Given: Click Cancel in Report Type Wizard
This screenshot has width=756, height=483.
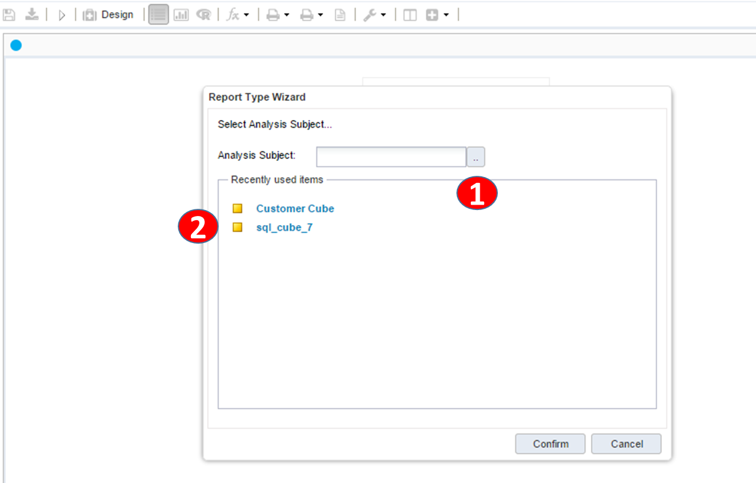Looking at the screenshot, I should pos(626,444).
